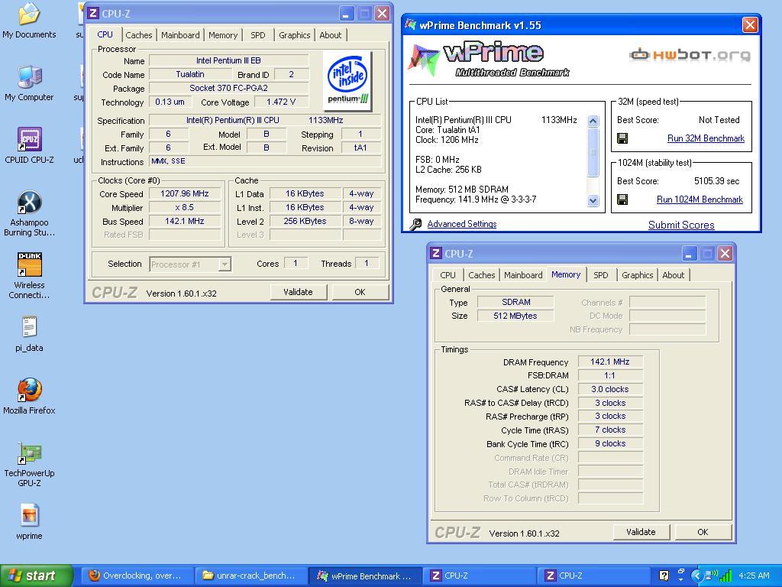This screenshot has width=782, height=587.
Task: Click wireless signal bars tray icon
Action: [725, 576]
